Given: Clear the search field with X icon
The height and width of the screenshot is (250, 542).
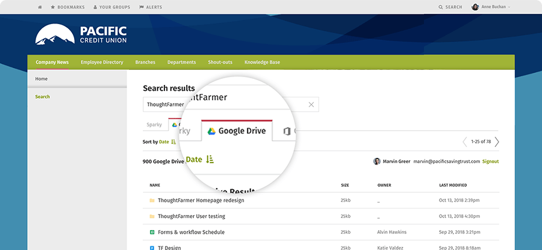Looking at the screenshot, I should (x=311, y=104).
